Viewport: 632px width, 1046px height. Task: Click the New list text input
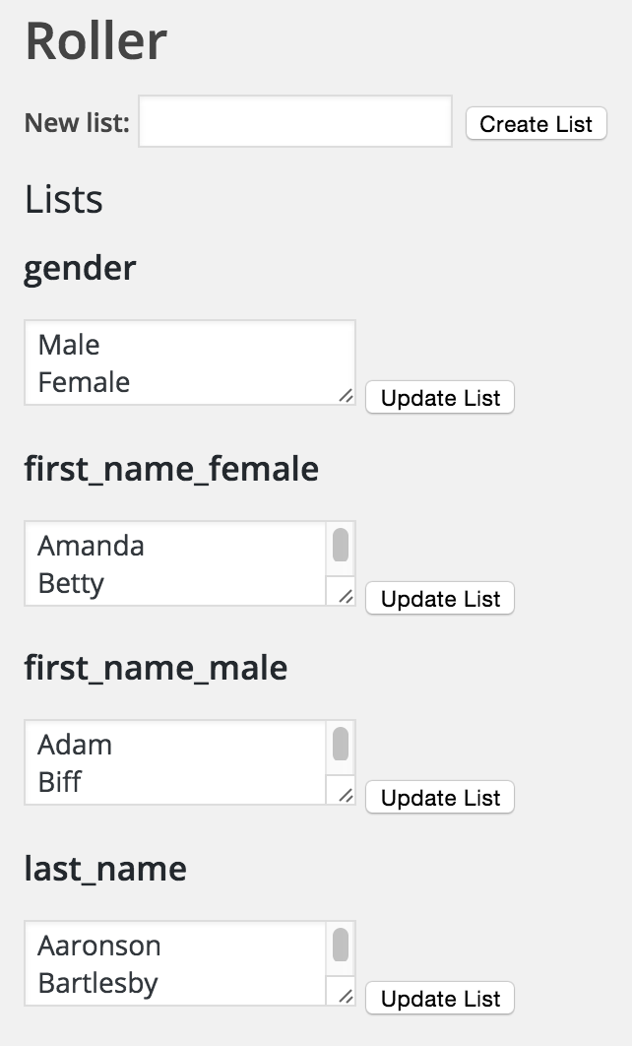(x=295, y=122)
